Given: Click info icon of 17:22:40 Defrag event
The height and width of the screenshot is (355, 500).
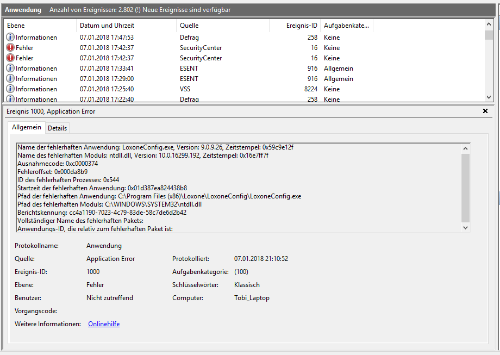Looking at the screenshot, I should (x=10, y=99).
